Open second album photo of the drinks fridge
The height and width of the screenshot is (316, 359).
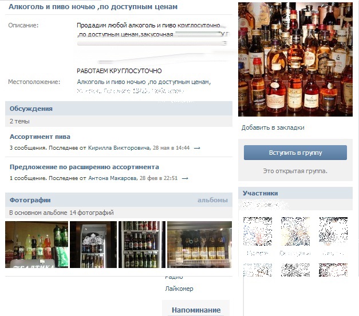click(x=93, y=245)
